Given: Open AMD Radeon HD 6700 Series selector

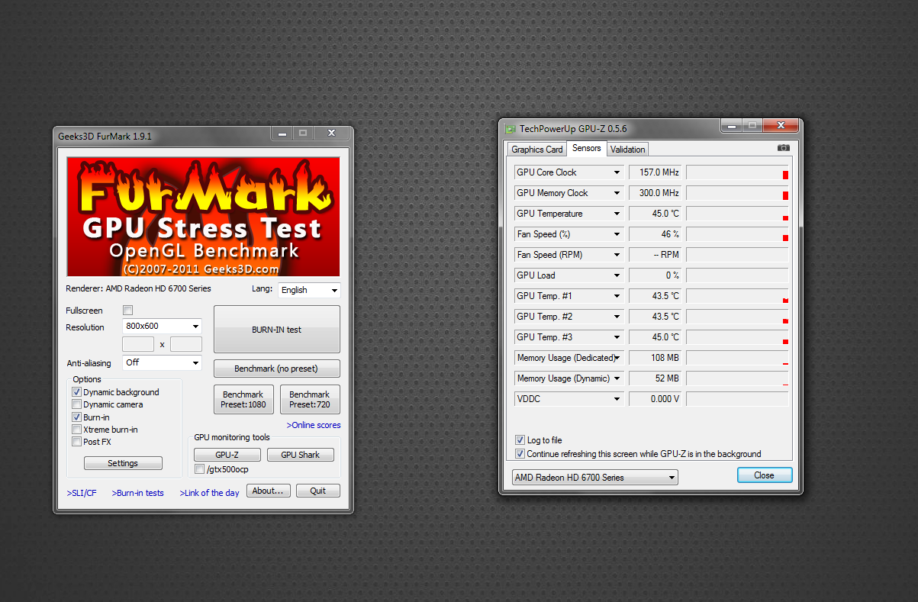Looking at the screenshot, I should click(x=594, y=478).
